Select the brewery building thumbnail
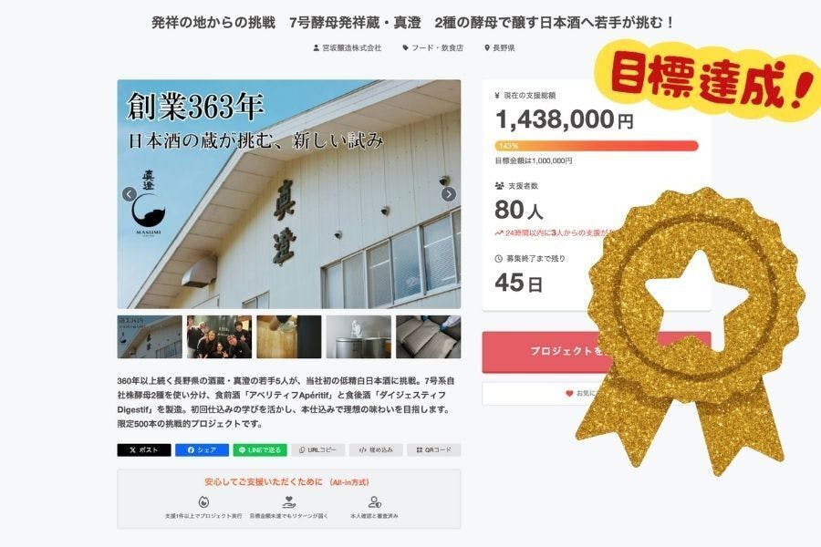821x547 pixels. tap(150, 336)
